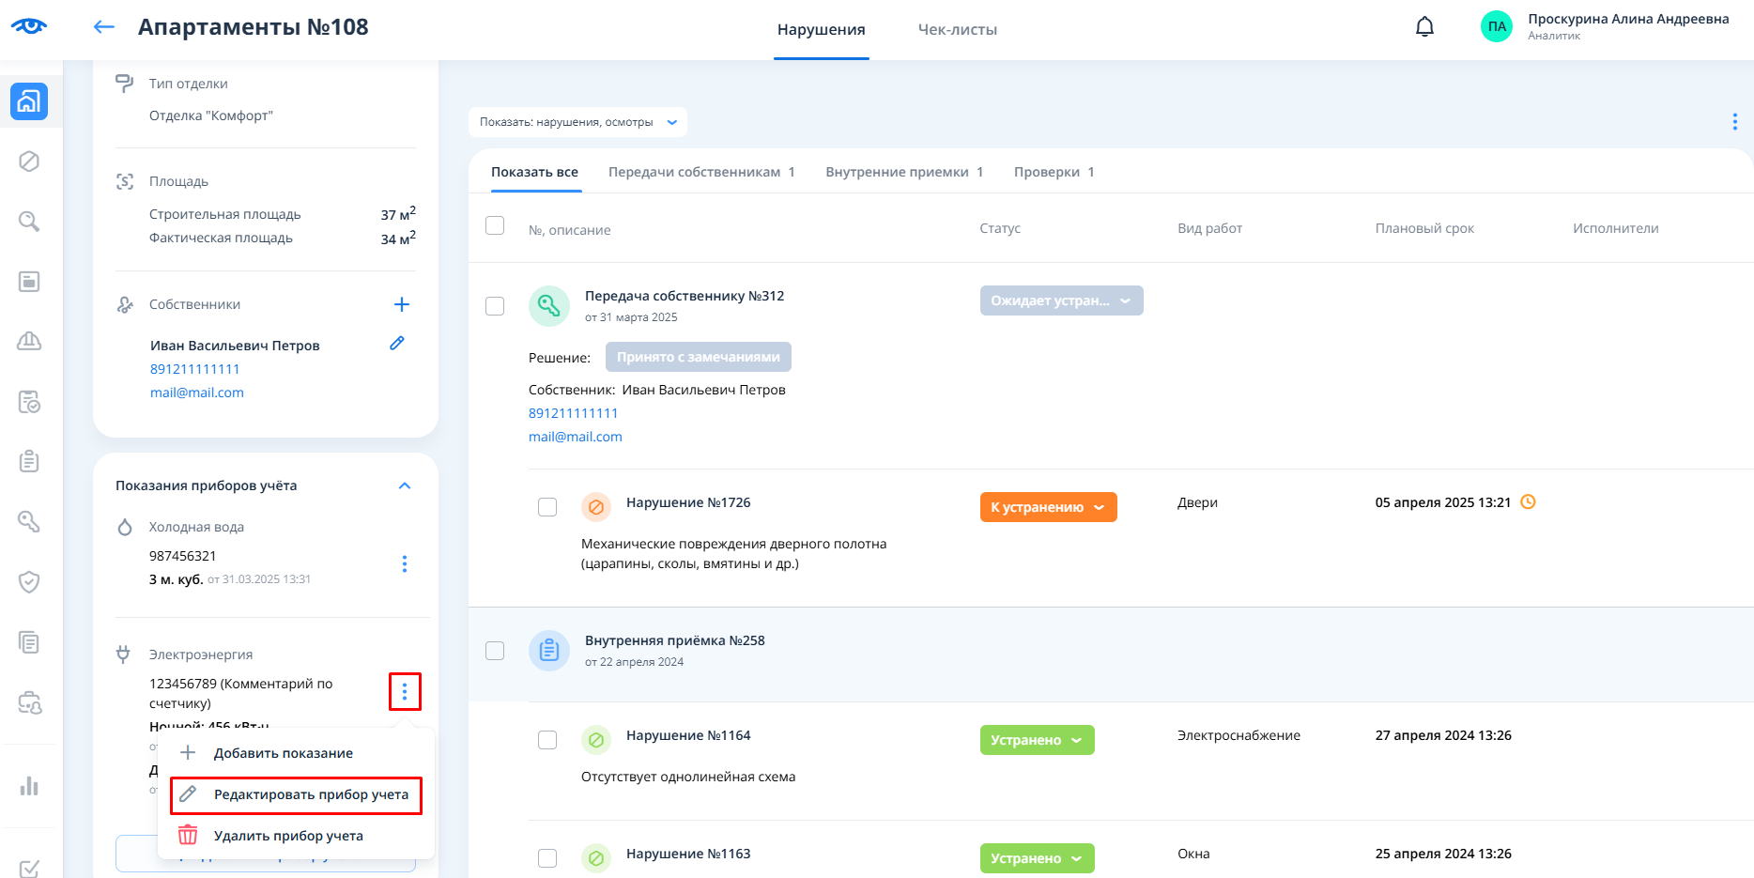1754x878 pixels.
Task: Open three-dot menu for Холодная вода meter
Action: [405, 563]
